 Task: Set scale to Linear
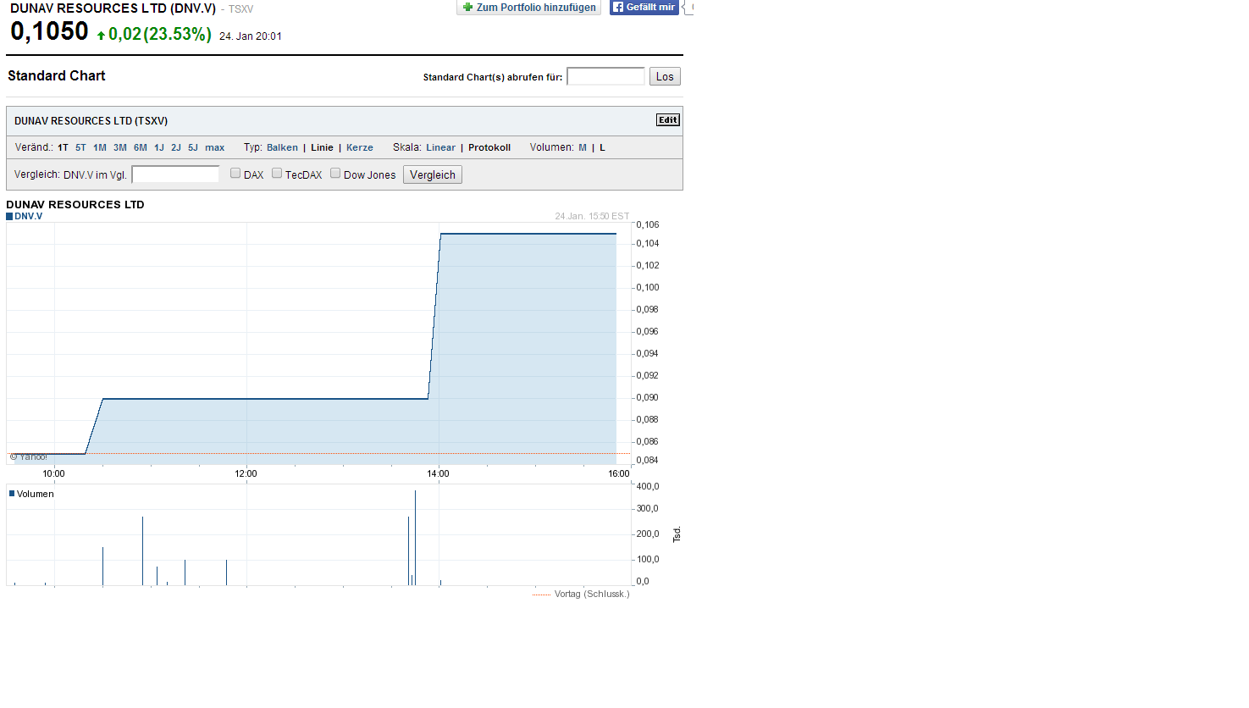pos(440,147)
